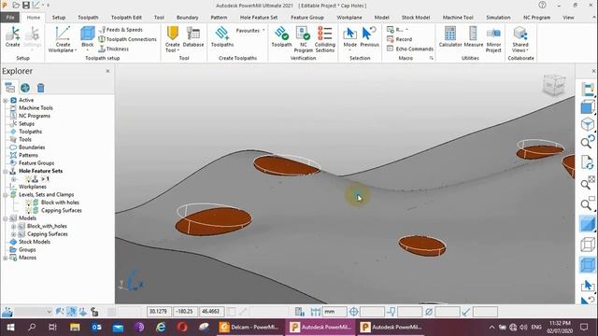Image resolution: width=598 pixels, height=336 pixels.
Task: Open the Stock Model tab
Action: pyautogui.click(x=415, y=18)
